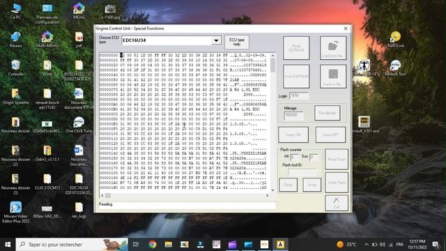Click the vertical scrollbar thumb in hex viewer
The width and height of the screenshot is (446, 251).
point(272,65)
